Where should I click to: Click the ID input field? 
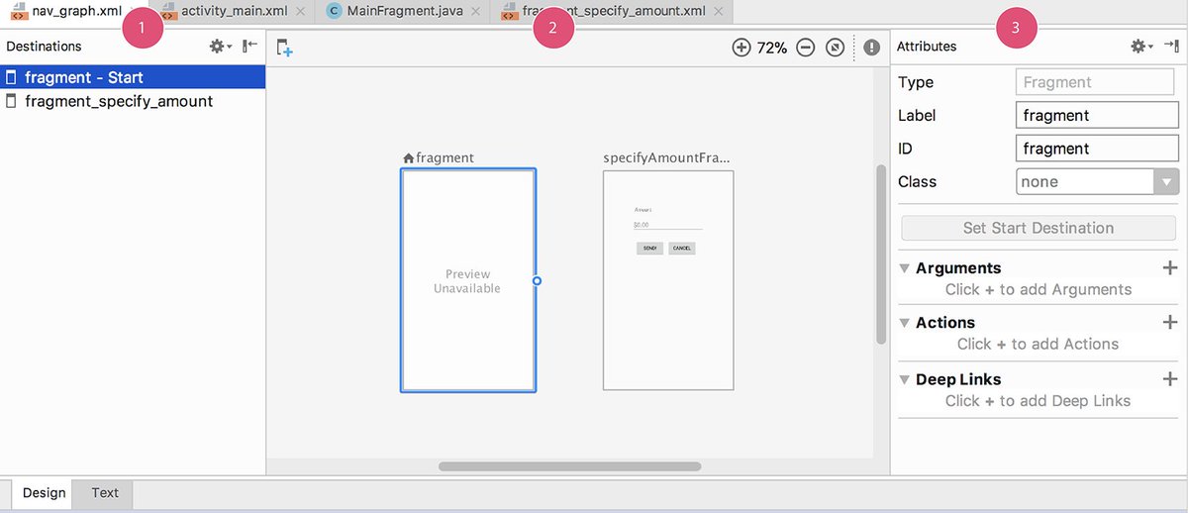(x=1097, y=149)
